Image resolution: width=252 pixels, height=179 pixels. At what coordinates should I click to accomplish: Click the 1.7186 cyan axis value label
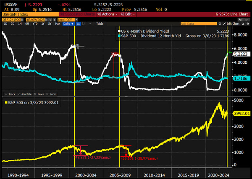coord(241,78)
